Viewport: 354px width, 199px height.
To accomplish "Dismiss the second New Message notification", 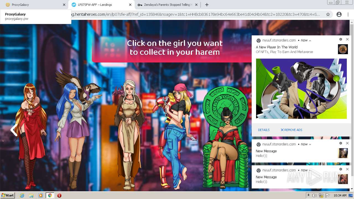I will 347,169.
